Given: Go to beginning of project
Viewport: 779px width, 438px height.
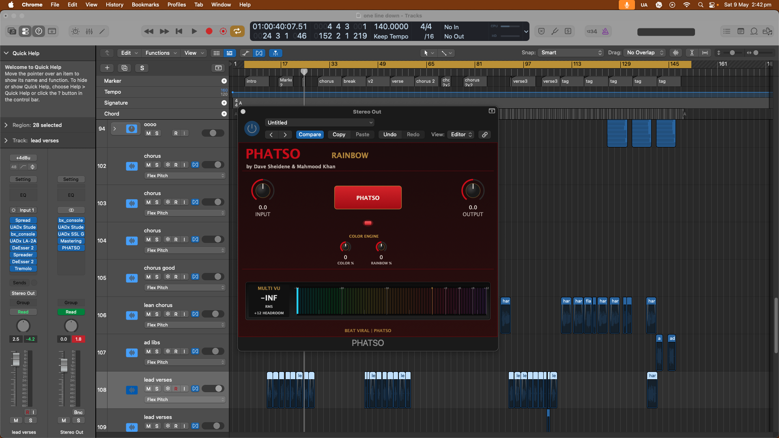Looking at the screenshot, I should (179, 31).
